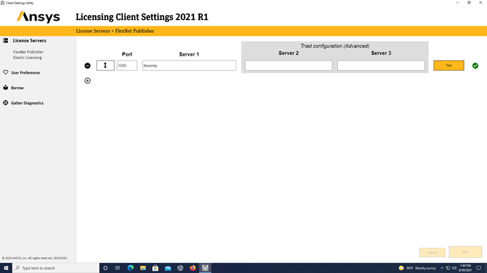Screen dimensions: 487x273
Task: Click the Gather Diagnostics lifebuoy icon
Action: (6, 103)
